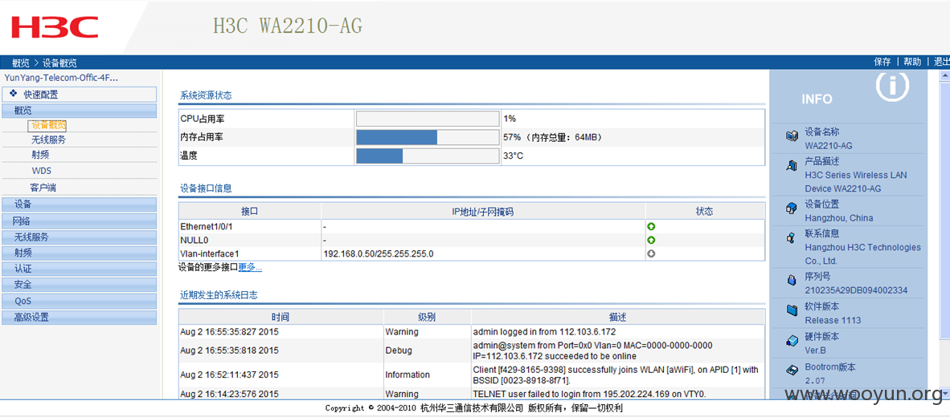Click log time Aug 2 16:52:11:437 2015
The height and width of the screenshot is (417, 950).
click(229, 374)
